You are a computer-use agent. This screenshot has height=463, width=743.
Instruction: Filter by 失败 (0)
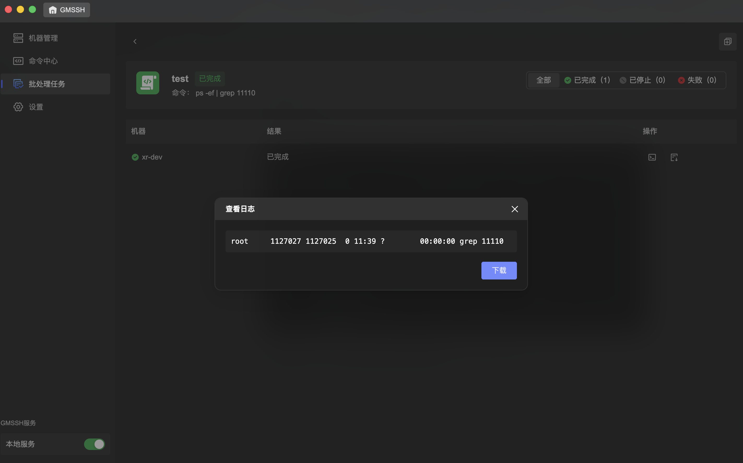(697, 80)
